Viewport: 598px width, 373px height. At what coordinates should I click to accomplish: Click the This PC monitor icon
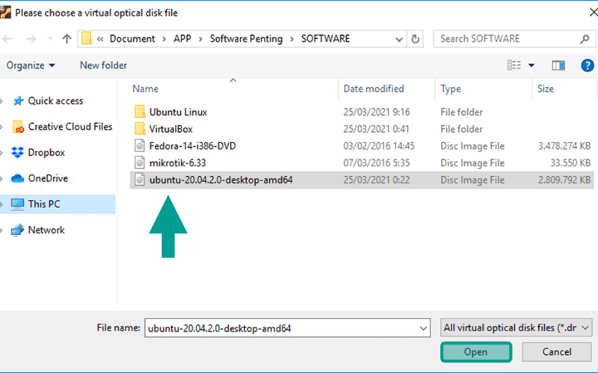click(17, 204)
